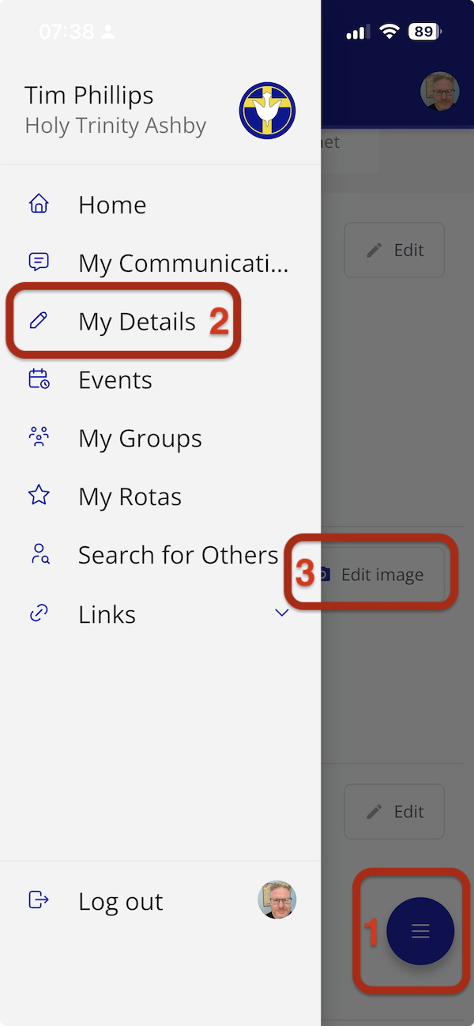The height and width of the screenshot is (1026, 474).
Task: Tap the profile photo in top header
Action: pos(439,92)
